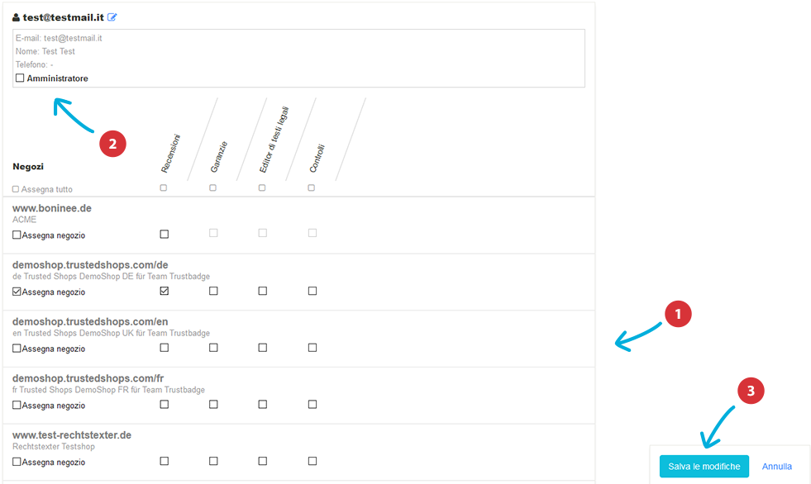Check the Assegna tutto checkbox
811x484 pixels.
pos(16,189)
